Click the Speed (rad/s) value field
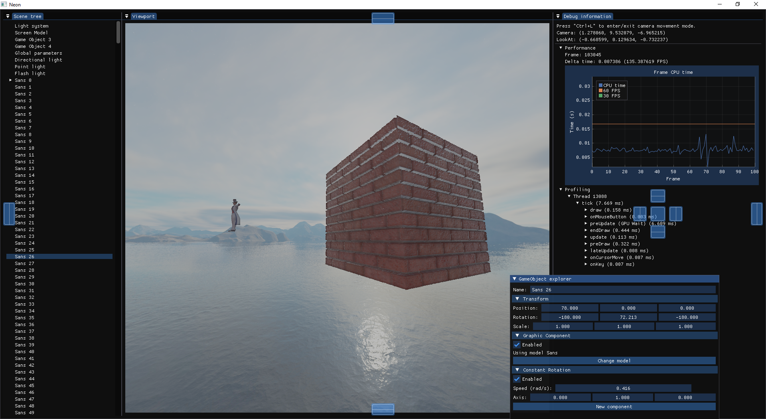 pyautogui.click(x=623, y=388)
